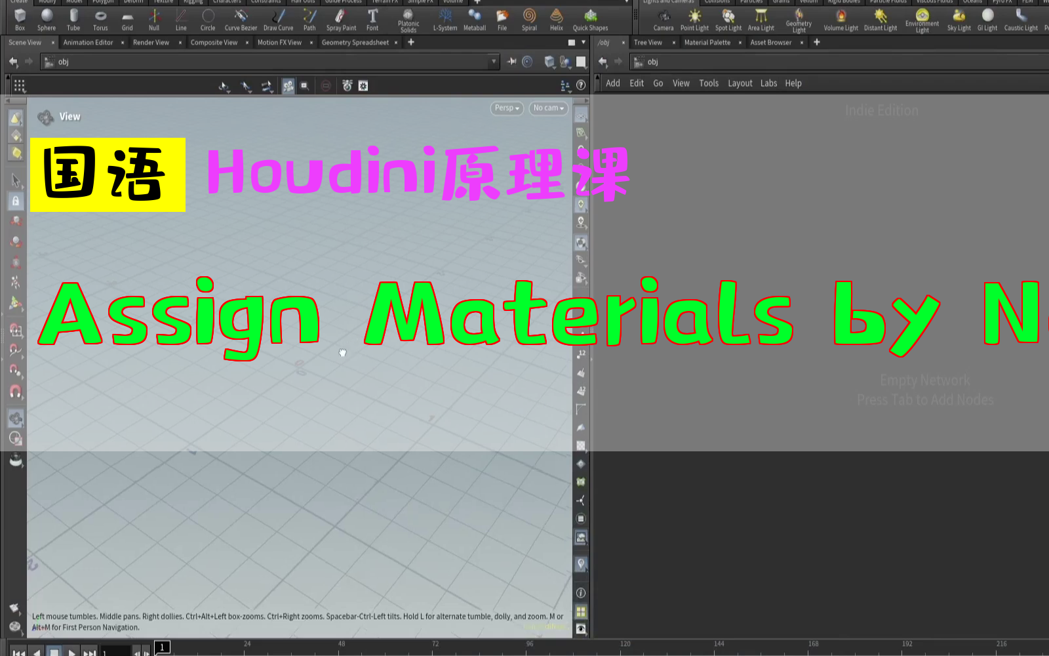The width and height of the screenshot is (1049, 656).
Task: Choose the Curve Bezier tool
Action: click(x=241, y=20)
